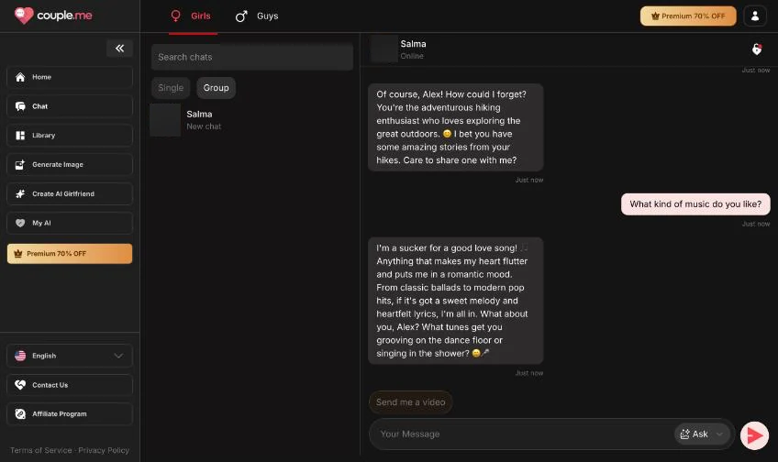778x462 pixels.
Task: Open the Privacy Policy link
Action: tap(104, 450)
